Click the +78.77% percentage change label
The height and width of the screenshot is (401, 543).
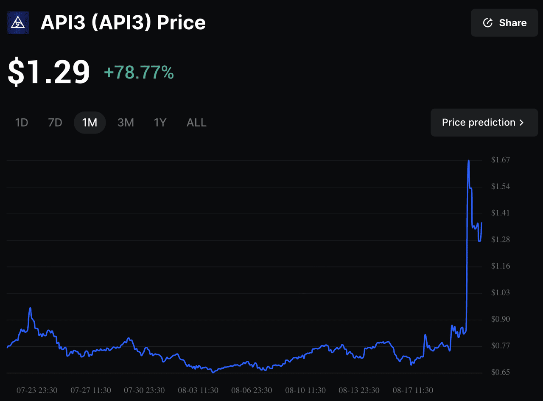point(139,73)
